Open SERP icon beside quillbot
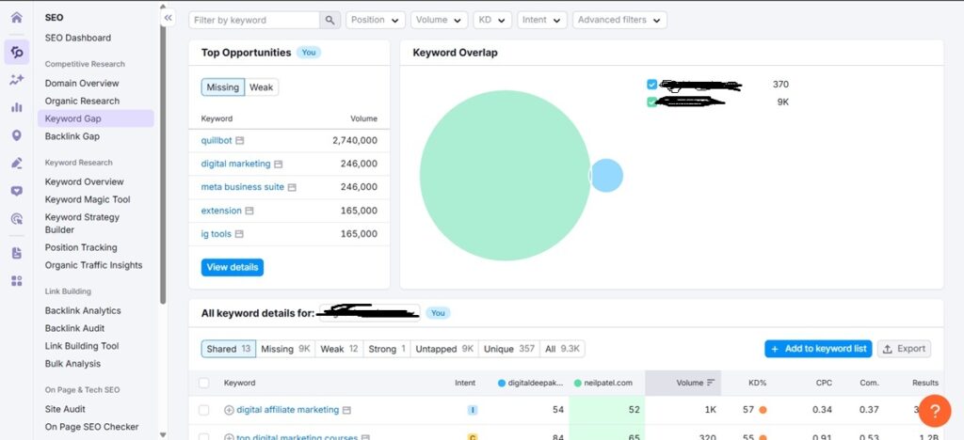Viewport: 964px width, 440px height. [x=240, y=140]
